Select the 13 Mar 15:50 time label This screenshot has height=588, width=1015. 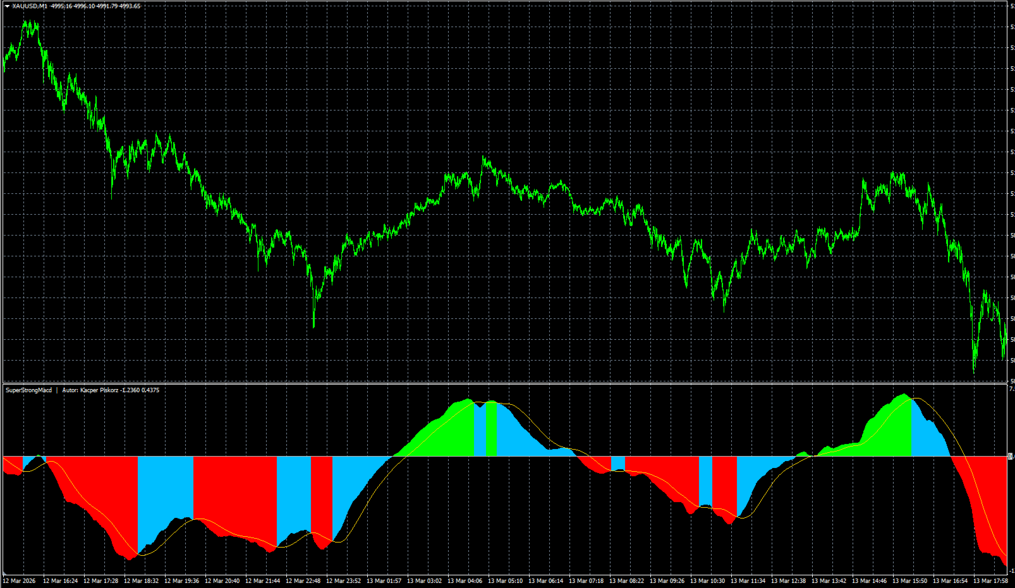click(x=909, y=581)
